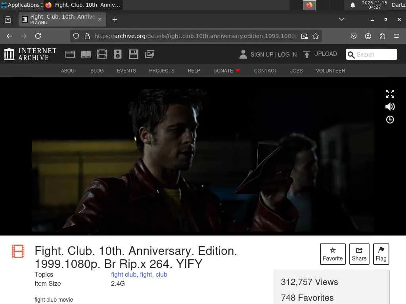Click the UPLOAD link text
The width and height of the screenshot is (406, 304).
pos(326,54)
